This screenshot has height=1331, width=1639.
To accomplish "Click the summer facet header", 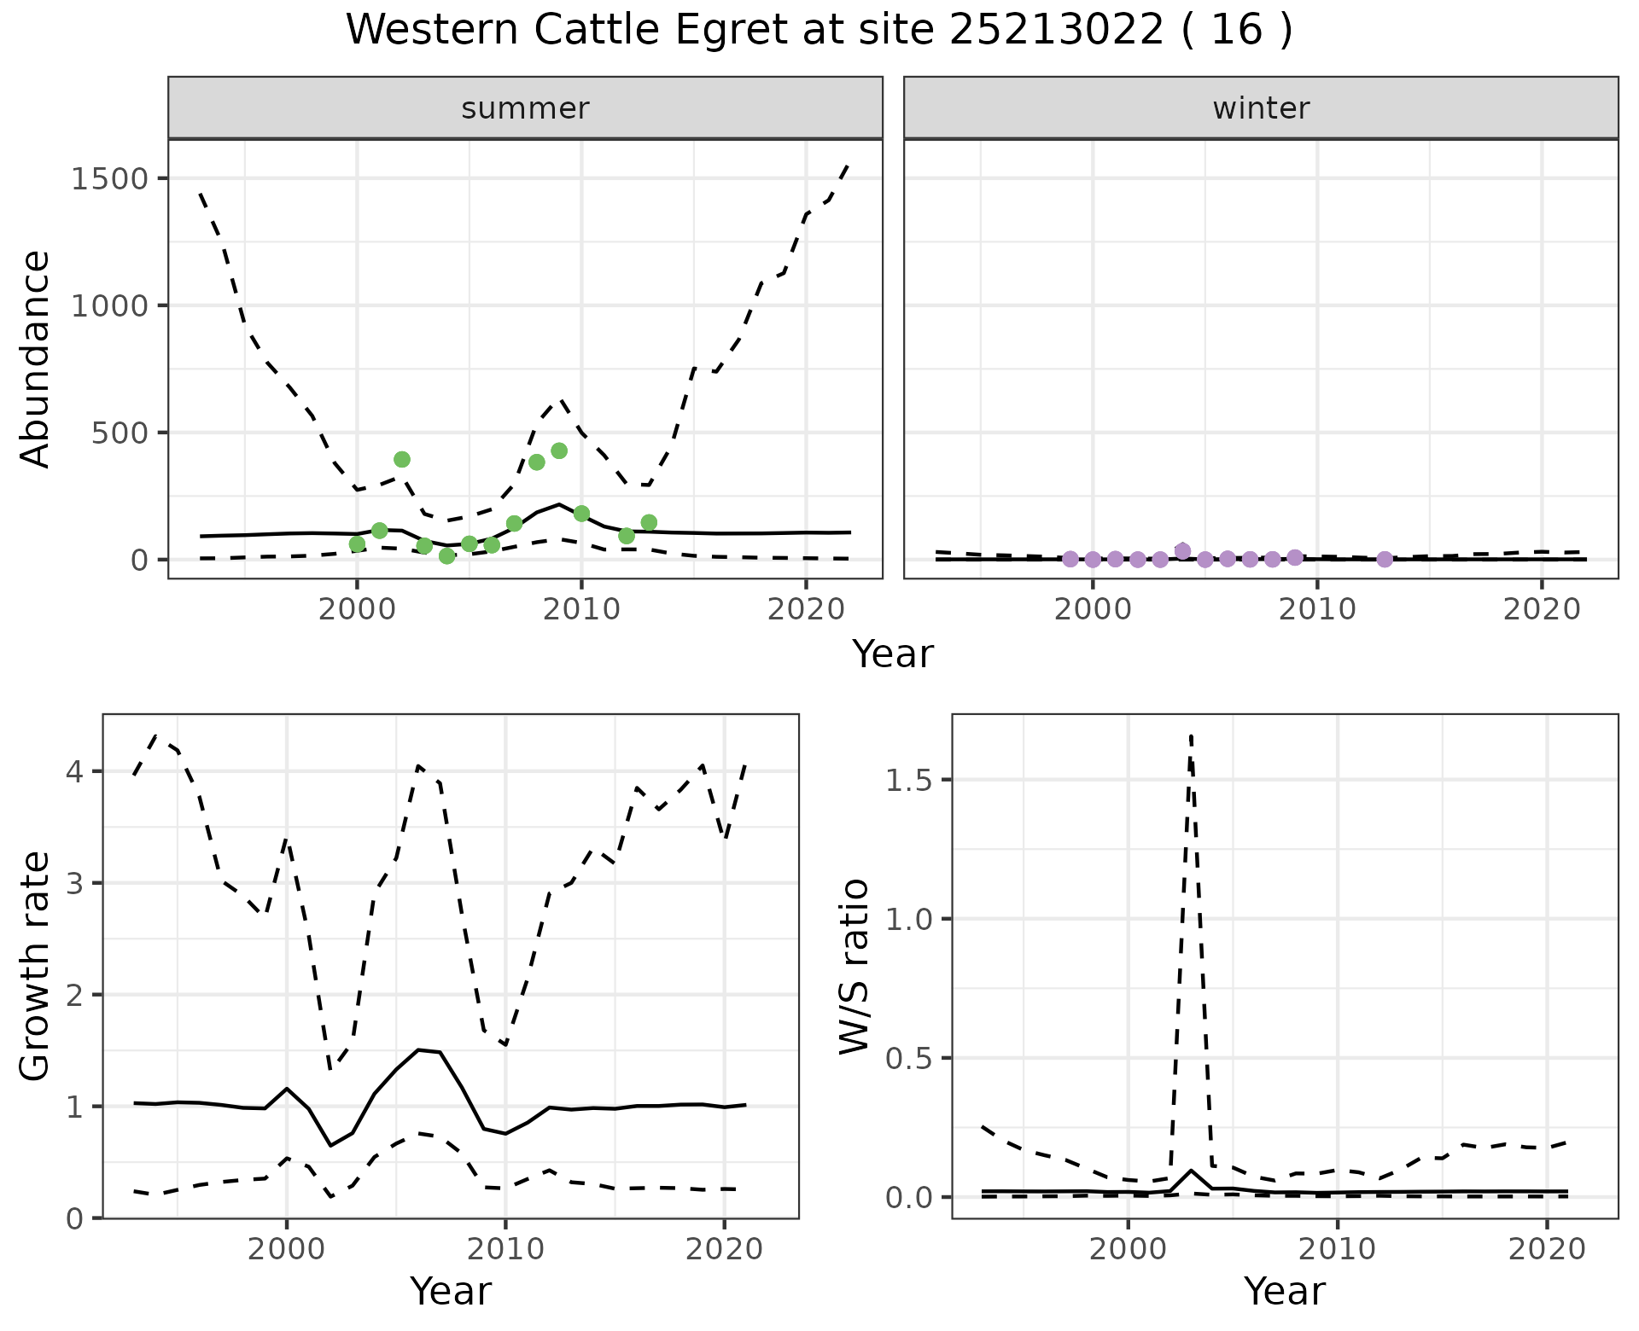I will [x=525, y=108].
